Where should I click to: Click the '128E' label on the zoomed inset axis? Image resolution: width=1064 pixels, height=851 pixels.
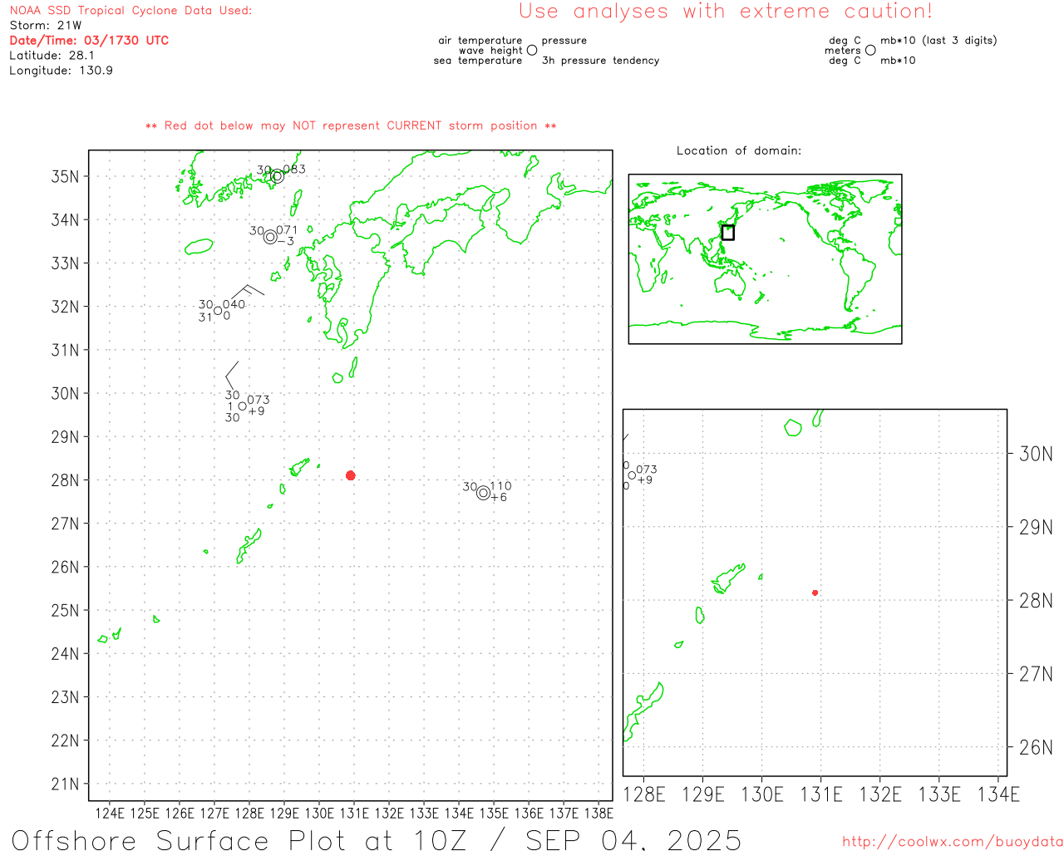(644, 794)
